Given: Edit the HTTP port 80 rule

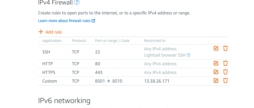Looking at the screenshot, I should pyautogui.click(x=216, y=63).
